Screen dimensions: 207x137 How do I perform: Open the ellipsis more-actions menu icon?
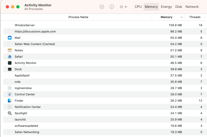pos(121,7)
